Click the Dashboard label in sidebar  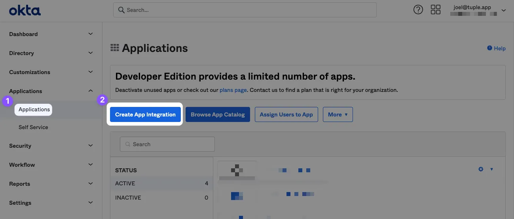click(23, 34)
